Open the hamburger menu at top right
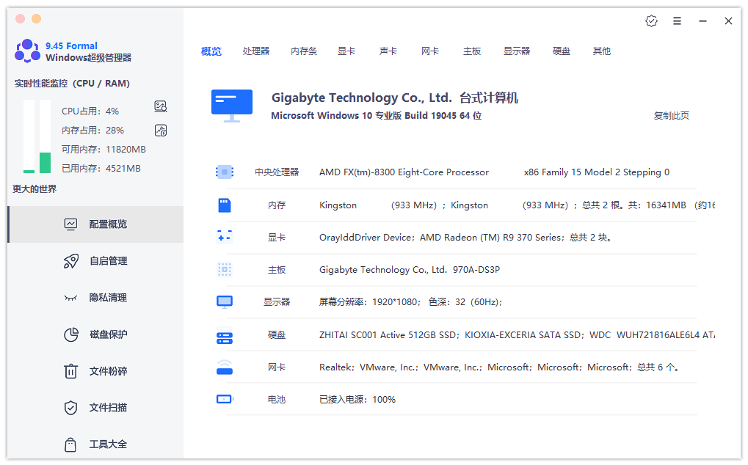The height and width of the screenshot is (465, 748). 677,21
